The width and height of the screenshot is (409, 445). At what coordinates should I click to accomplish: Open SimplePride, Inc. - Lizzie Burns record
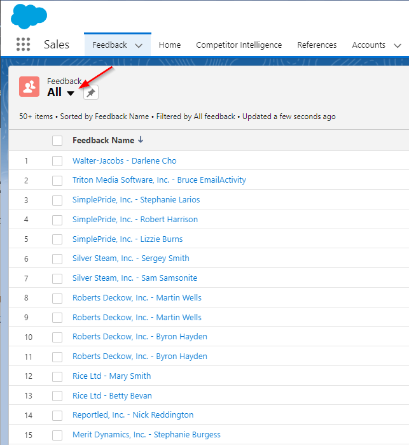(127, 239)
